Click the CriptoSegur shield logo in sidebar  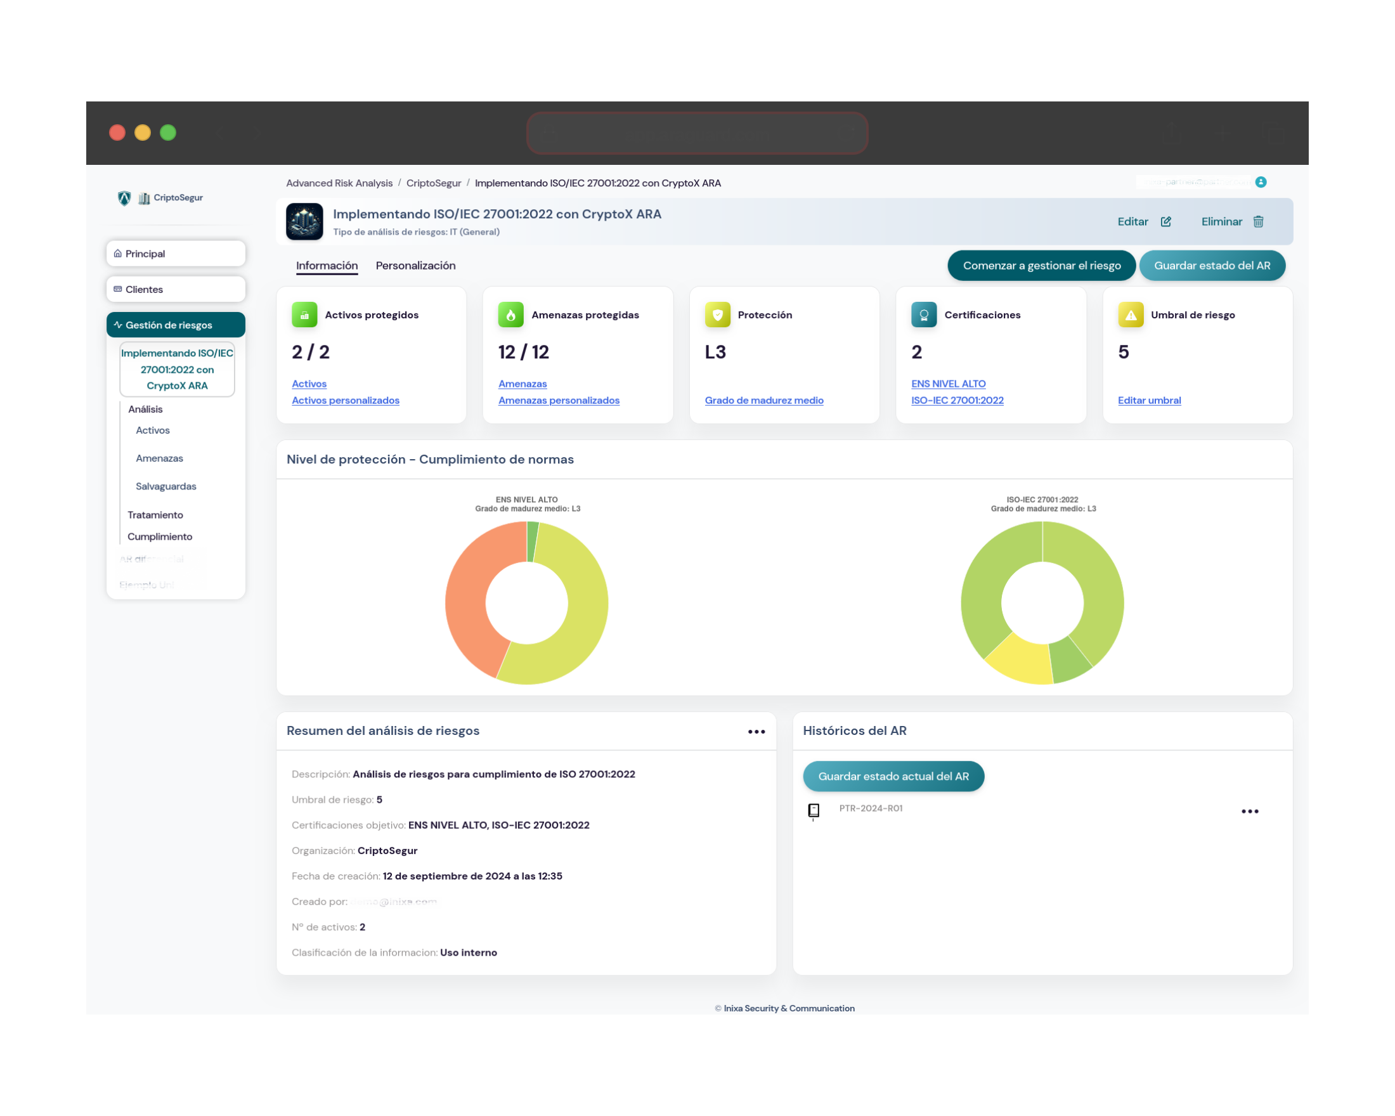pyautogui.click(x=124, y=198)
